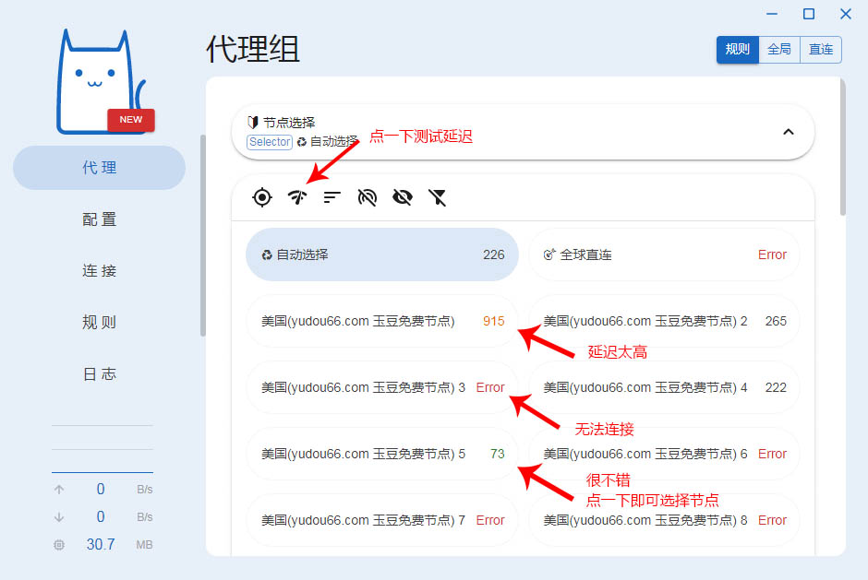Toggle the node filter funnel icon

[x=437, y=197]
